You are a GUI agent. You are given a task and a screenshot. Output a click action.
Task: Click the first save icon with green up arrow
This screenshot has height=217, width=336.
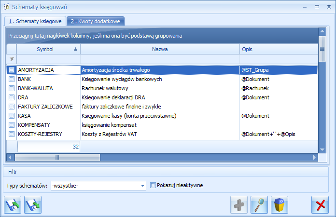[12, 204]
